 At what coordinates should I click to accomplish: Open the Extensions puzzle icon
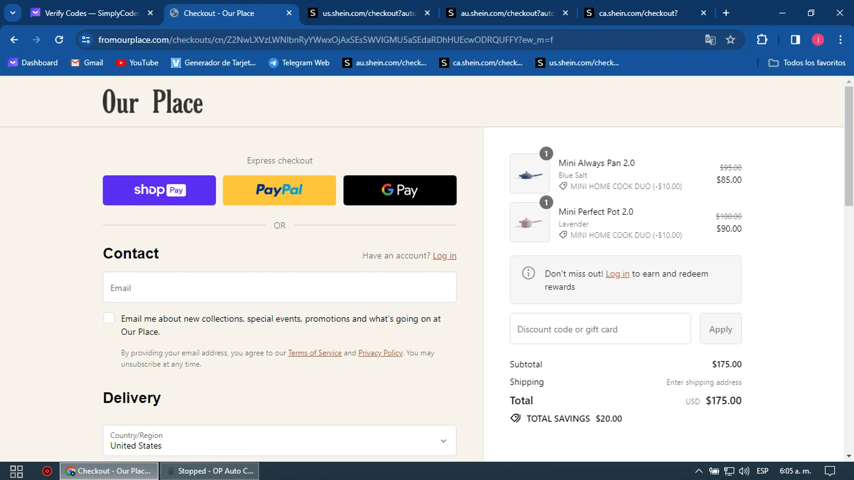click(x=762, y=39)
